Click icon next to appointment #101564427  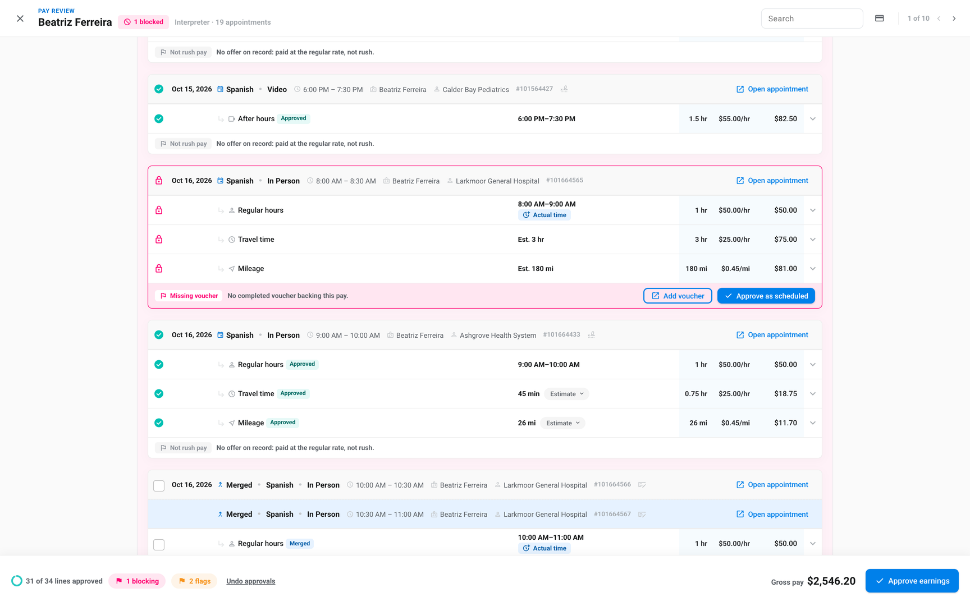564,89
